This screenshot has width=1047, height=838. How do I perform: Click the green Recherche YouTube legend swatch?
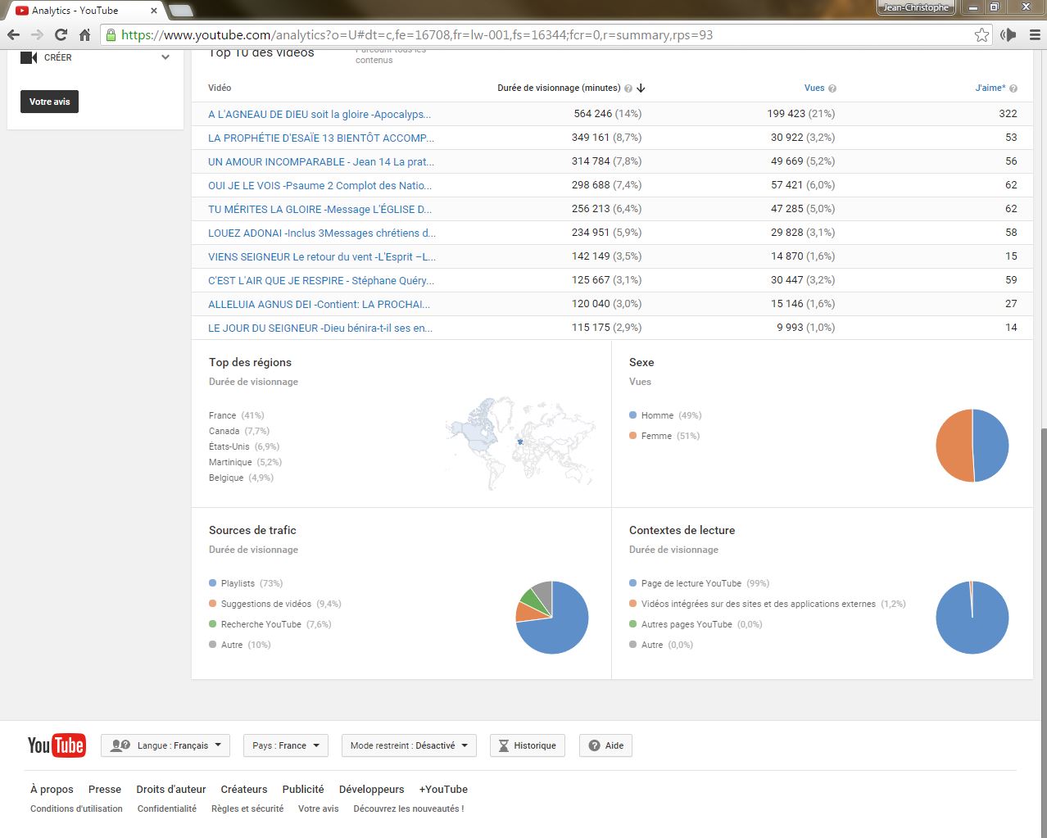[212, 624]
